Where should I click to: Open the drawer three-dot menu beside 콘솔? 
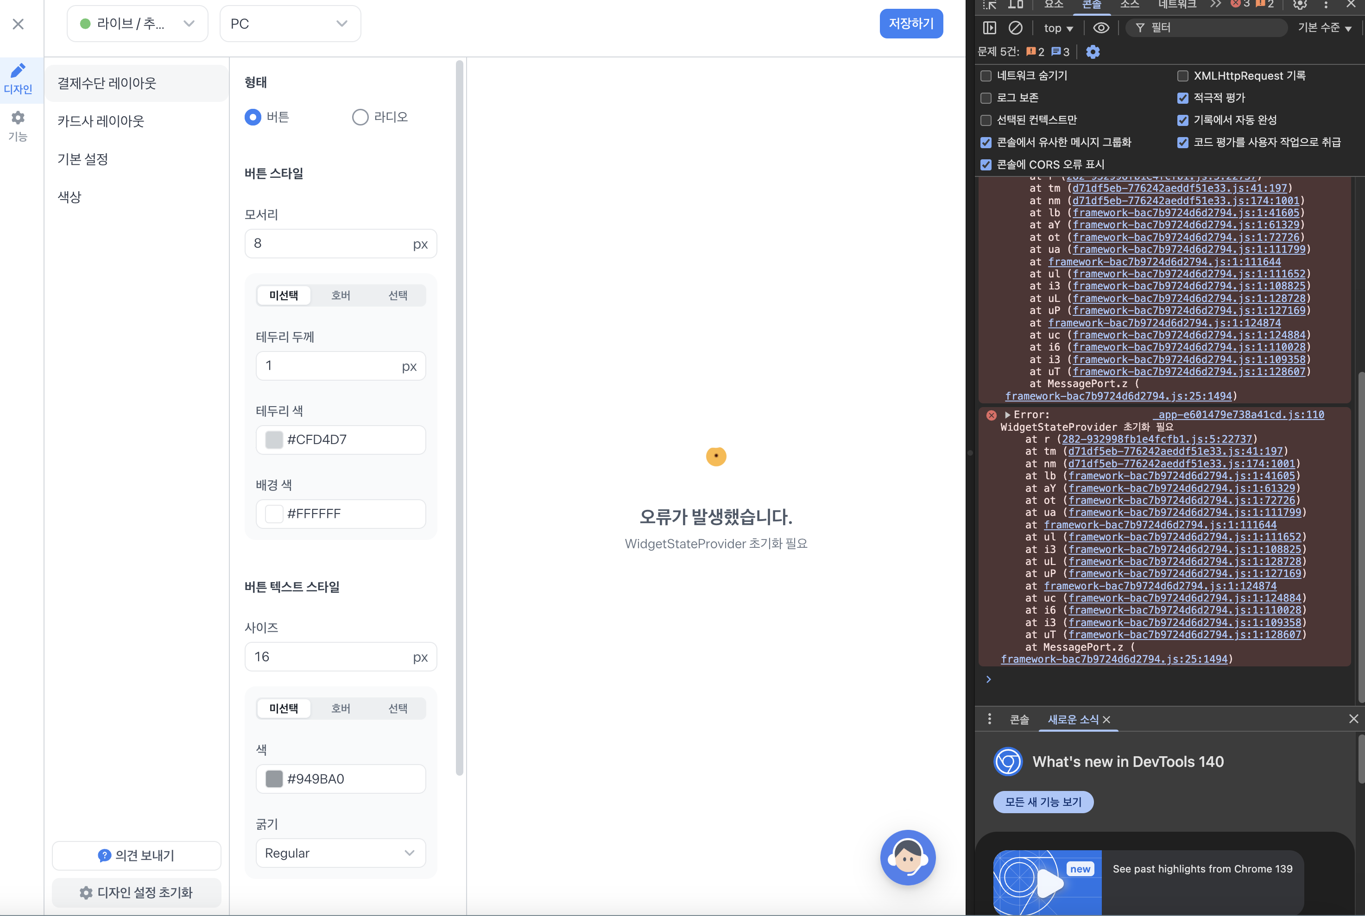[989, 719]
